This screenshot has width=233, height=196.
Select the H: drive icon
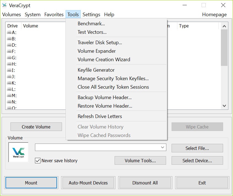[x=9, y=64]
